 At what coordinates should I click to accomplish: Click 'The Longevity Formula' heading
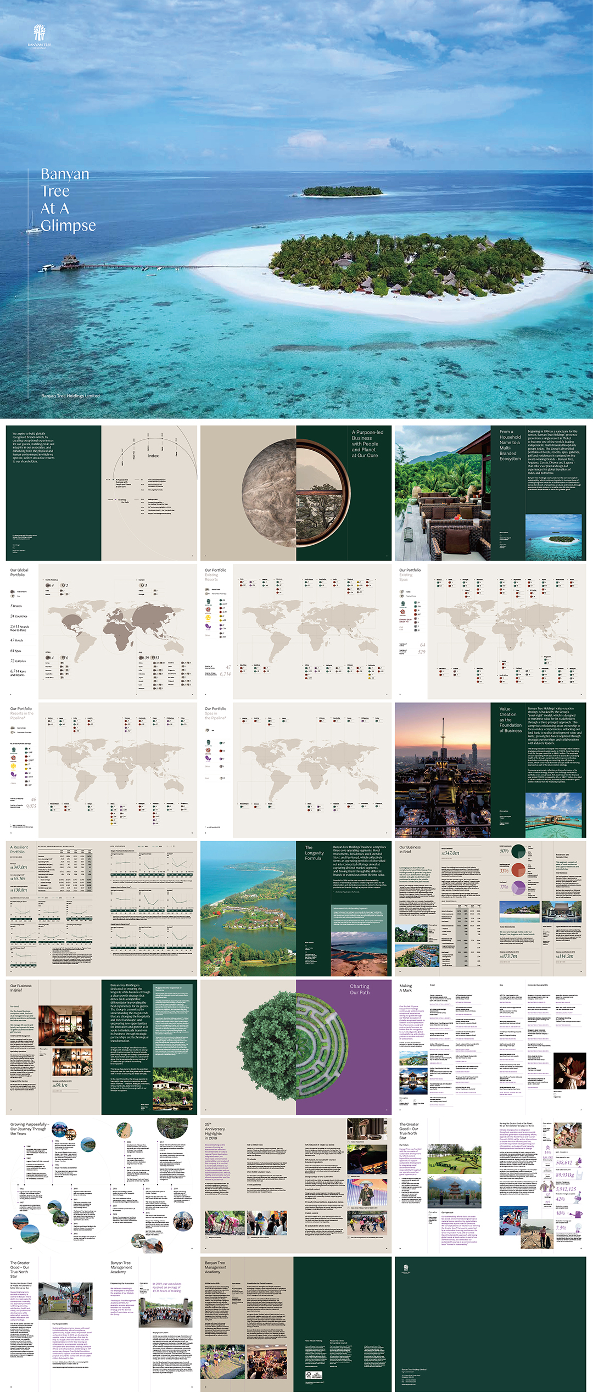click(x=314, y=852)
